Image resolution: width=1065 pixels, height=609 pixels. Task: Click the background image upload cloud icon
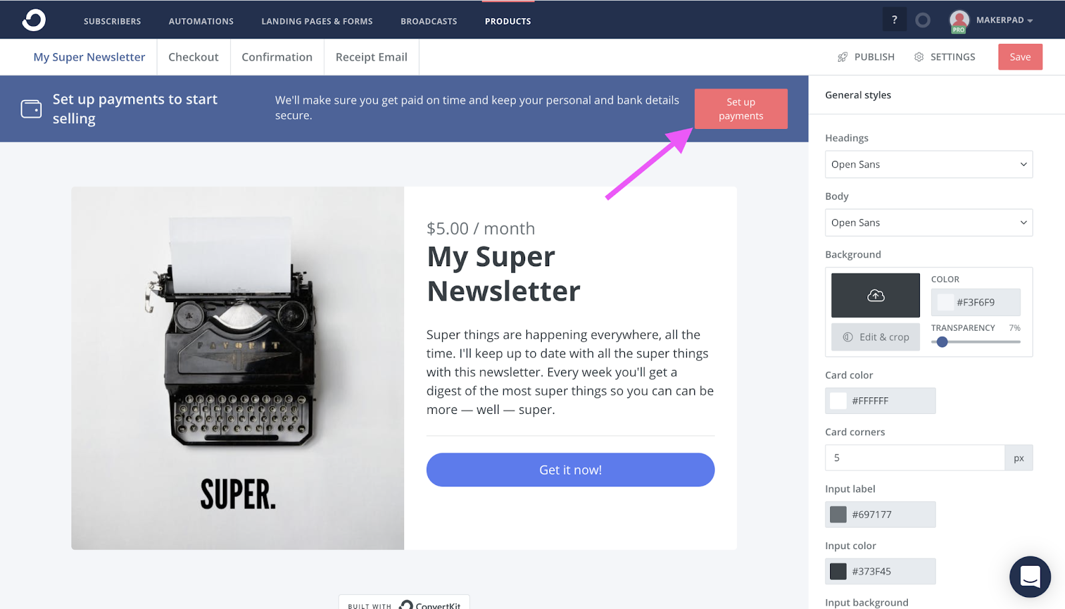876,296
